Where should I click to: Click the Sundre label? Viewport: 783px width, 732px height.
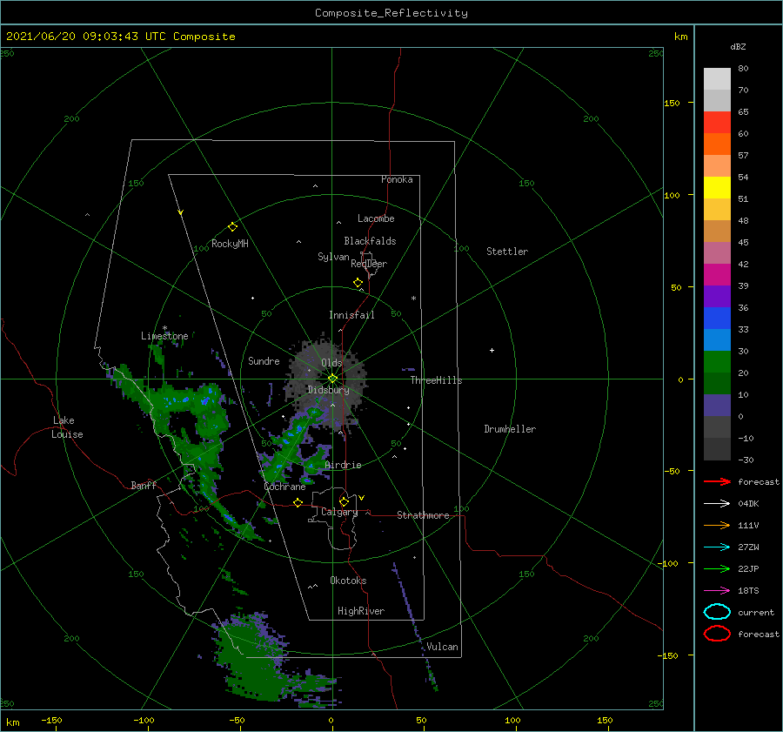(264, 360)
